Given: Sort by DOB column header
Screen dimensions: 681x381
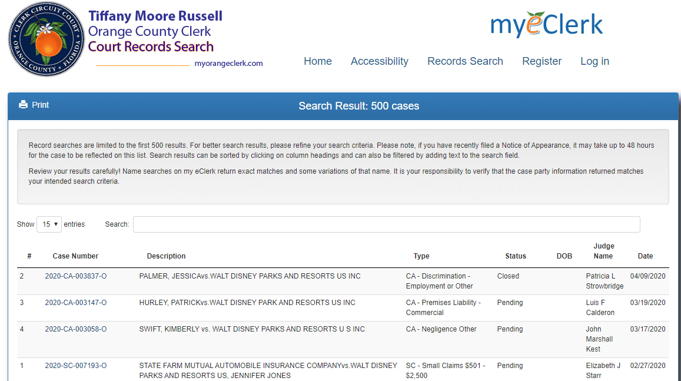Looking at the screenshot, I should (564, 256).
